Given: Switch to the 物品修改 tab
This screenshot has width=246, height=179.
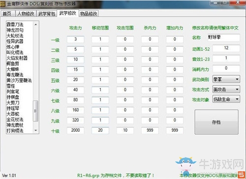Looking at the screenshot, I should click(89, 14).
